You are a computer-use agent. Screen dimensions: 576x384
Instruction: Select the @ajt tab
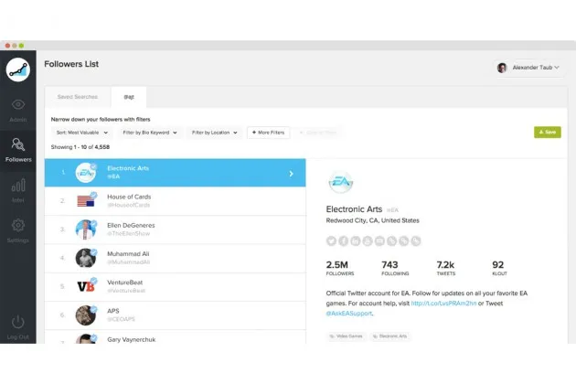tap(129, 97)
